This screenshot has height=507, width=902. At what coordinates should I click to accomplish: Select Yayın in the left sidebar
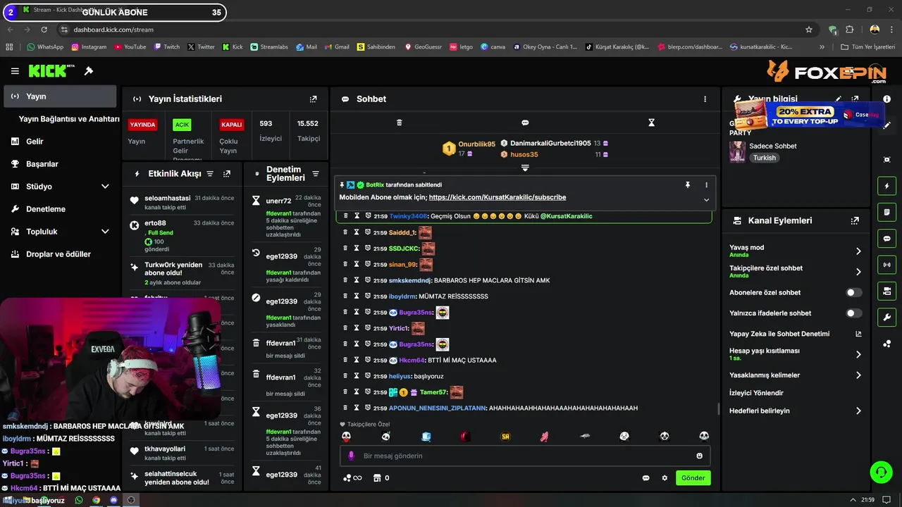coord(60,96)
